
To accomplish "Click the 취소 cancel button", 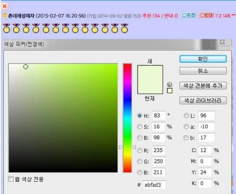I will tap(203, 71).
